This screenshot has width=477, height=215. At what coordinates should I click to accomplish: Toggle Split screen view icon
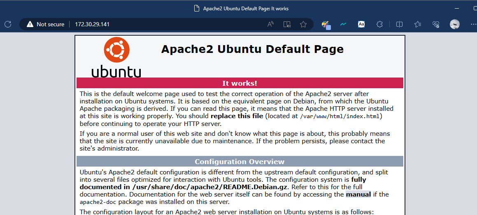[400, 24]
